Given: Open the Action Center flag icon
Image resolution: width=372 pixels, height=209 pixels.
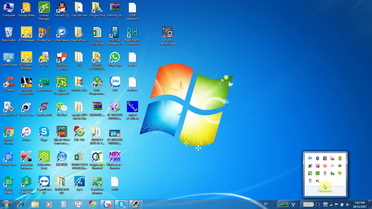Looking at the screenshot, I should pos(337,205).
